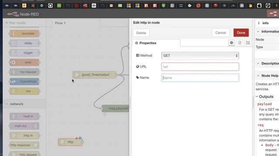This screenshot has width=279, height=156.
Task: Click the Name label with tag
Action: 143,78
